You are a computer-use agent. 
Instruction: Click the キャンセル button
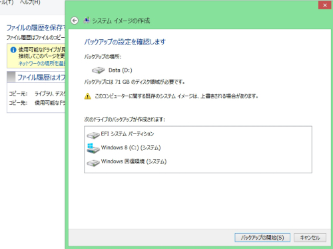pos(310,238)
